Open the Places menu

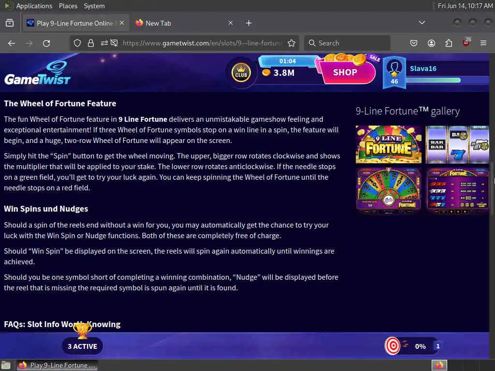[x=68, y=6]
